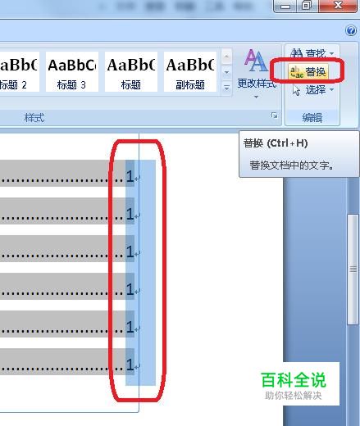360x426 pixels.
Task: Expand the Find (查找) dropdown arrow
Action: [332, 53]
